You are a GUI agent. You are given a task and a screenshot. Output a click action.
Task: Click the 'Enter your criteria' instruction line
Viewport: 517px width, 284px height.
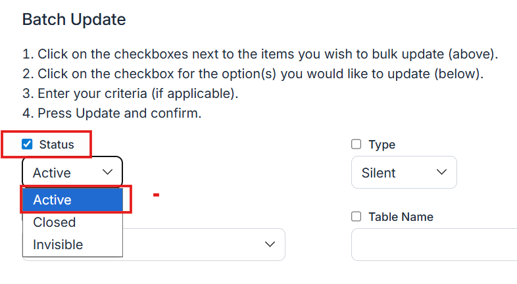[130, 93]
